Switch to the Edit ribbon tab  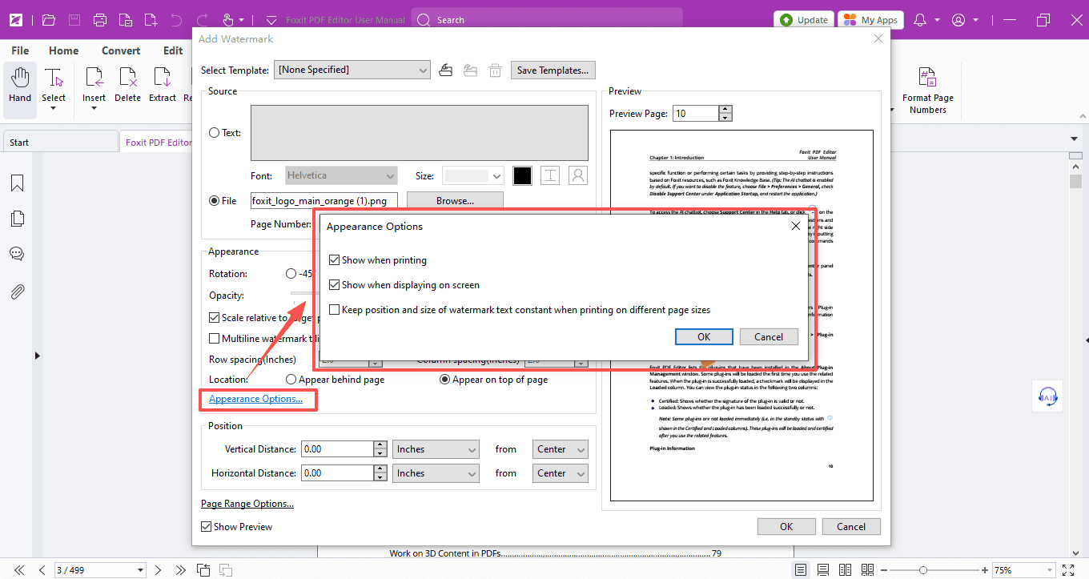pyautogui.click(x=173, y=50)
